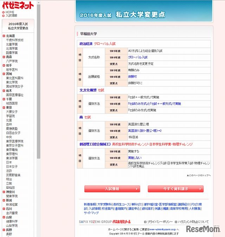Collapse the 岩手 region icon

coord(4,66)
